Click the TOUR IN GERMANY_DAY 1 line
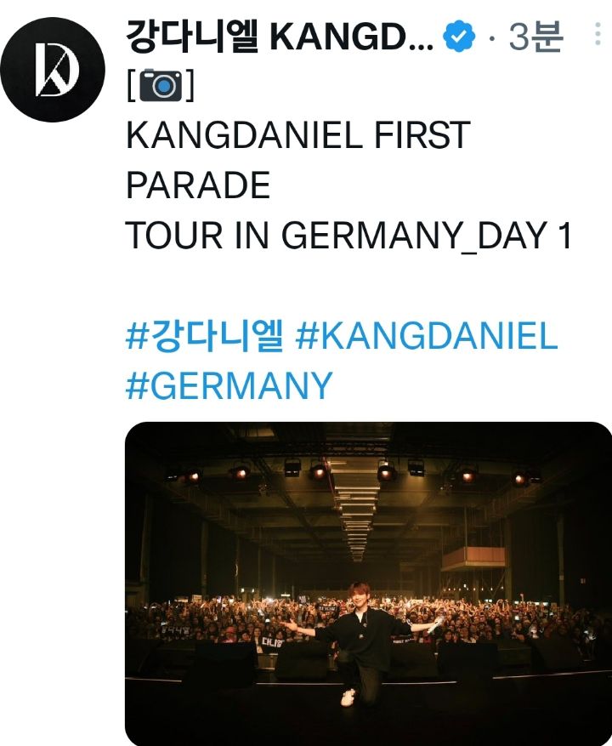The width and height of the screenshot is (612, 746). click(x=348, y=236)
